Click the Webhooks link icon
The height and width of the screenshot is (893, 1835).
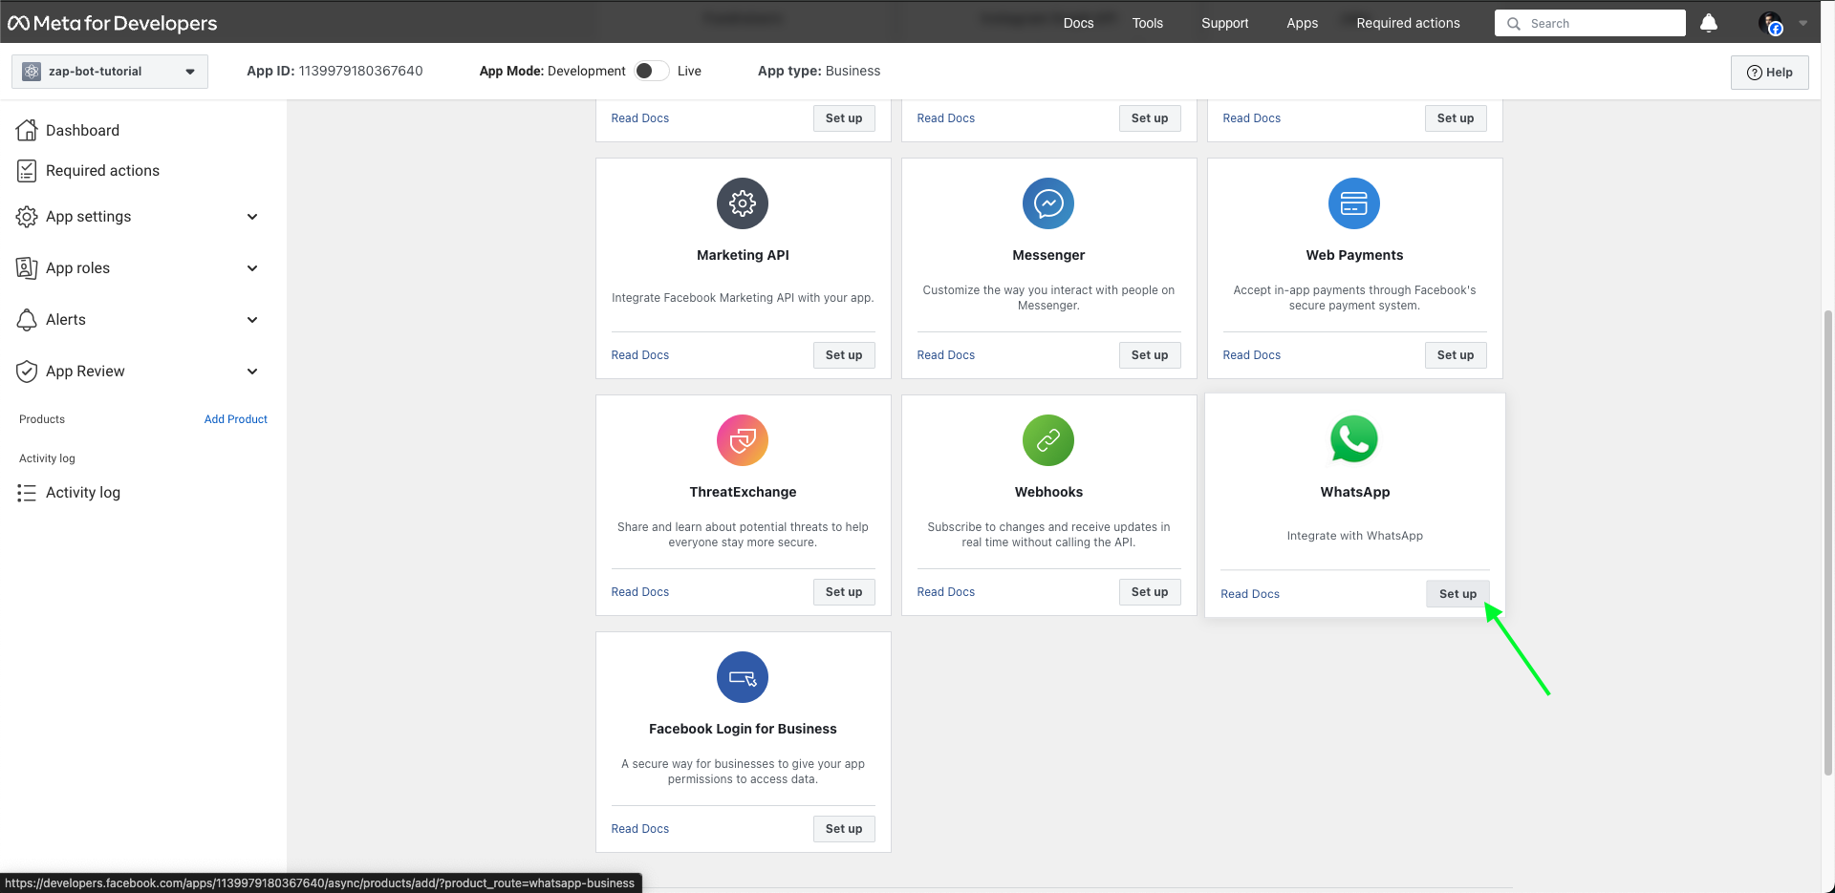coord(1048,440)
